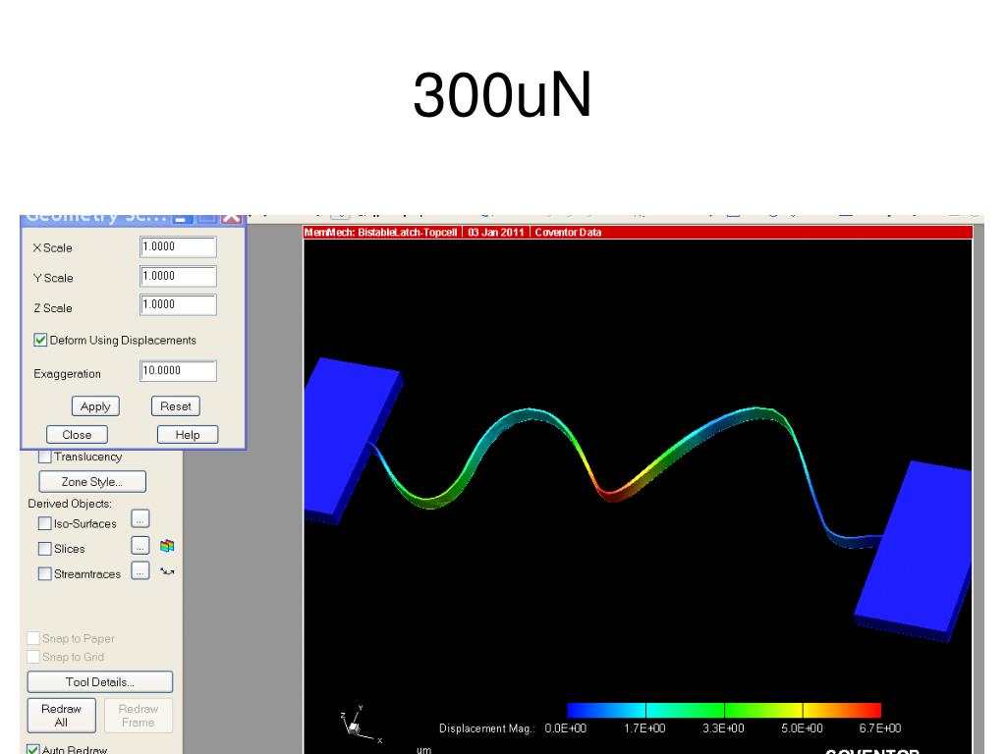Viewport: 1006px width, 754px height.
Task: Toggle Snap to Paper checkbox
Action: tap(33, 638)
